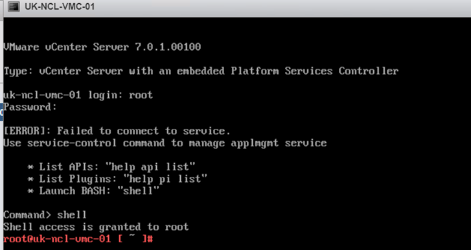Image resolution: width=471 pixels, height=250 pixels.
Task: Click the VMware vCenter Server version line
Action: (102, 47)
